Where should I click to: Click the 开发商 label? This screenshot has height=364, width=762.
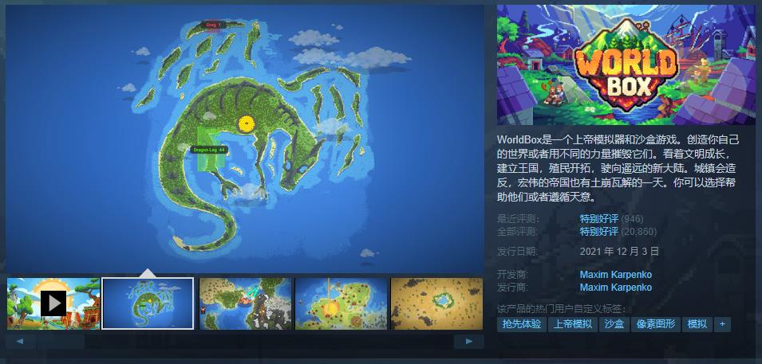pyautogui.click(x=513, y=275)
